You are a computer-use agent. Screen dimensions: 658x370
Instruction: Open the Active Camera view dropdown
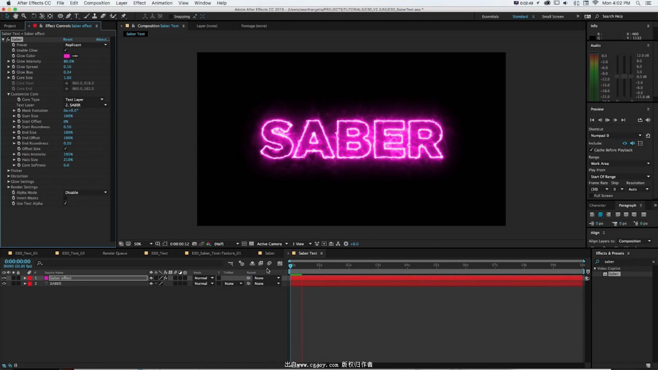point(272,244)
